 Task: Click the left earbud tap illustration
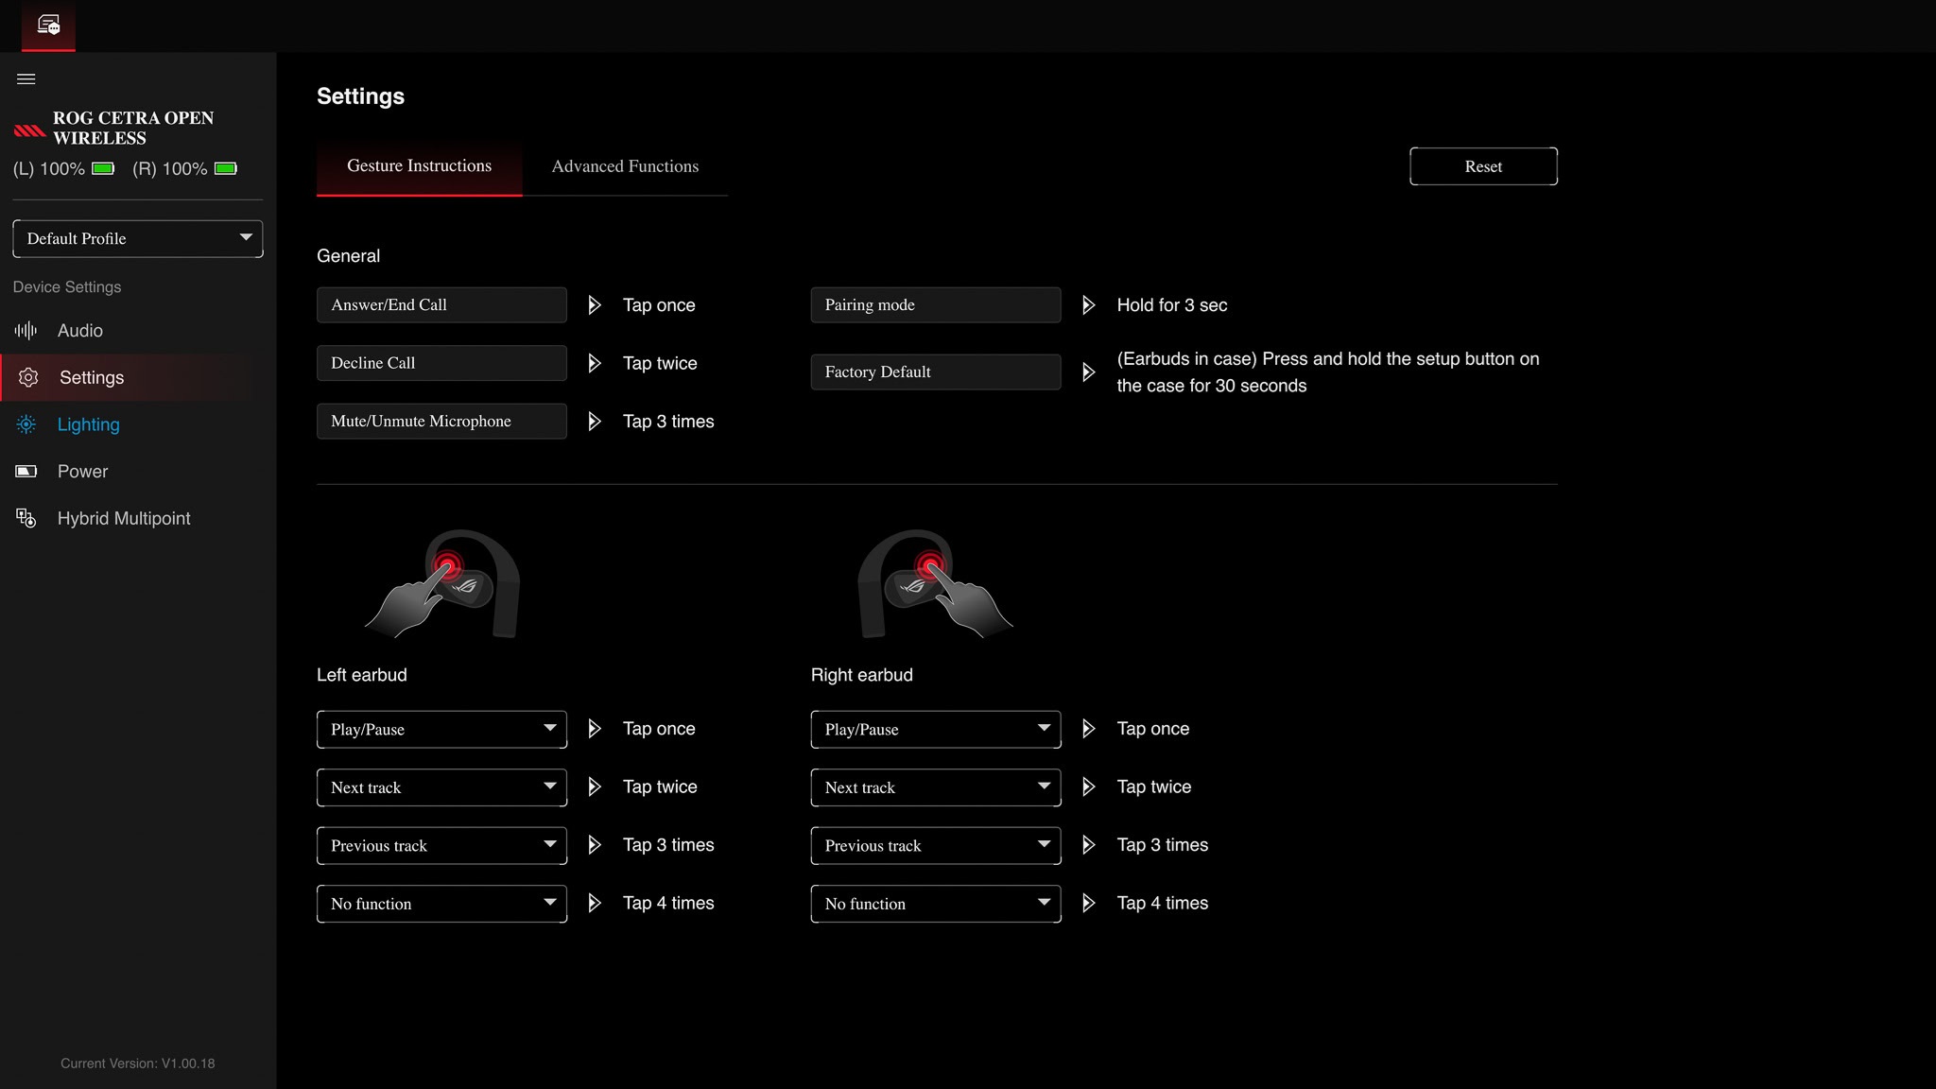click(442, 583)
